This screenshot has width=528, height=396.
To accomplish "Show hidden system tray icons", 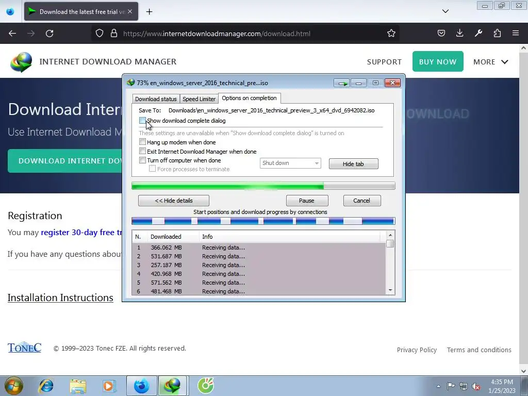I will pyautogui.click(x=438, y=386).
